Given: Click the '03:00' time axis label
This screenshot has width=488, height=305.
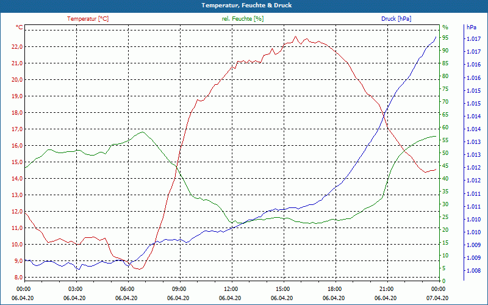Looking at the screenshot, I should (74, 289).
